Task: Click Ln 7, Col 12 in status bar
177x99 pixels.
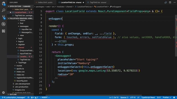Action: 114,98
